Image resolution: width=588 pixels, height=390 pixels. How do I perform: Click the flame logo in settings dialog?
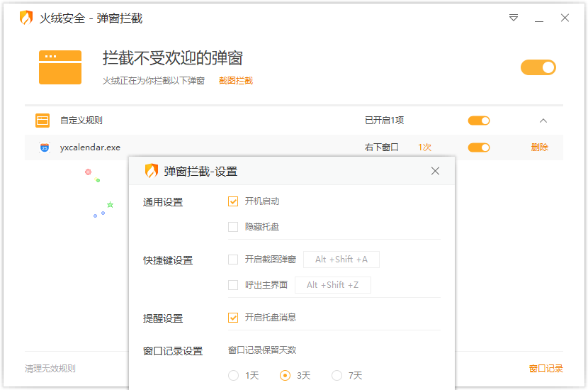tap(152, 171)
